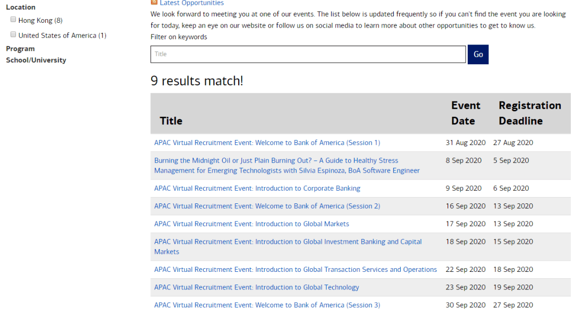Click the Title column header
574x317 pixels.
point(171,121)
